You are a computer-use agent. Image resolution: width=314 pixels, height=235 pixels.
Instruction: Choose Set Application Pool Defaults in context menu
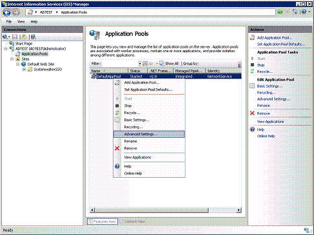click(x=149, y=89)
